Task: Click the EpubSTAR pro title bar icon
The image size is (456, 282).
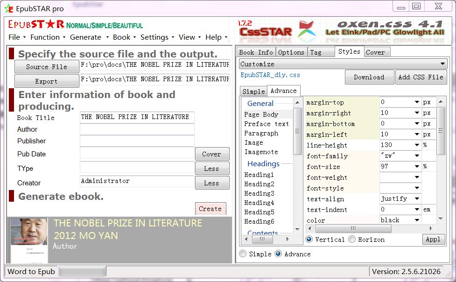Action: 9,8
